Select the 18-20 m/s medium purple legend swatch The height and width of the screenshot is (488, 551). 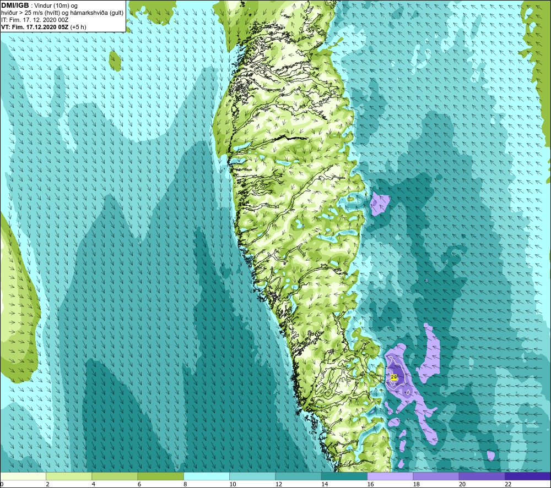point(436,476)
